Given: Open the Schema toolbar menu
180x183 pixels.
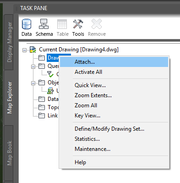Looking at the screenshot, I should pos(44,28).
